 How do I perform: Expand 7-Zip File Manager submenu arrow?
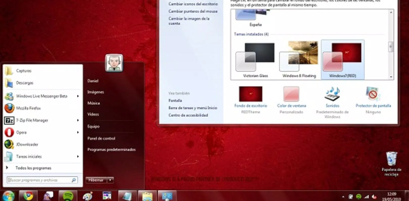pos(78,120)
